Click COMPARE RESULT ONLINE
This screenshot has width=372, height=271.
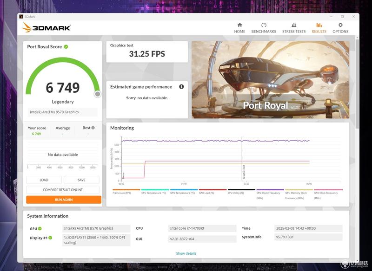pos(63,190)
